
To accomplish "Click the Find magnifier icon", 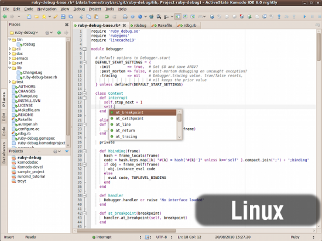I will click(x=159, y=16).
